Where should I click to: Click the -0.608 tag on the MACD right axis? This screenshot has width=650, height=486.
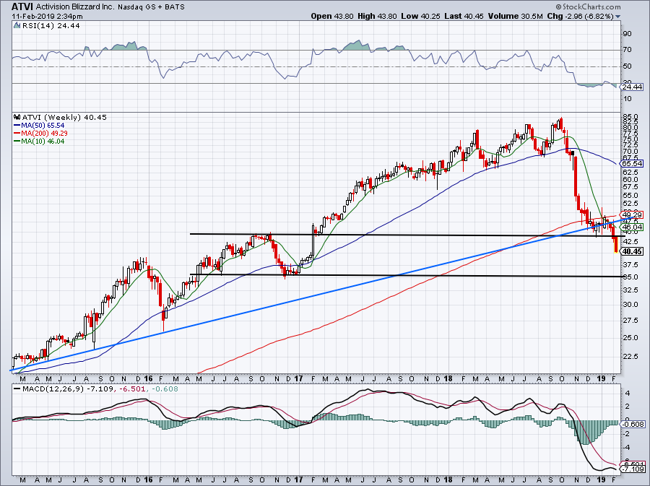click(633, 425)
